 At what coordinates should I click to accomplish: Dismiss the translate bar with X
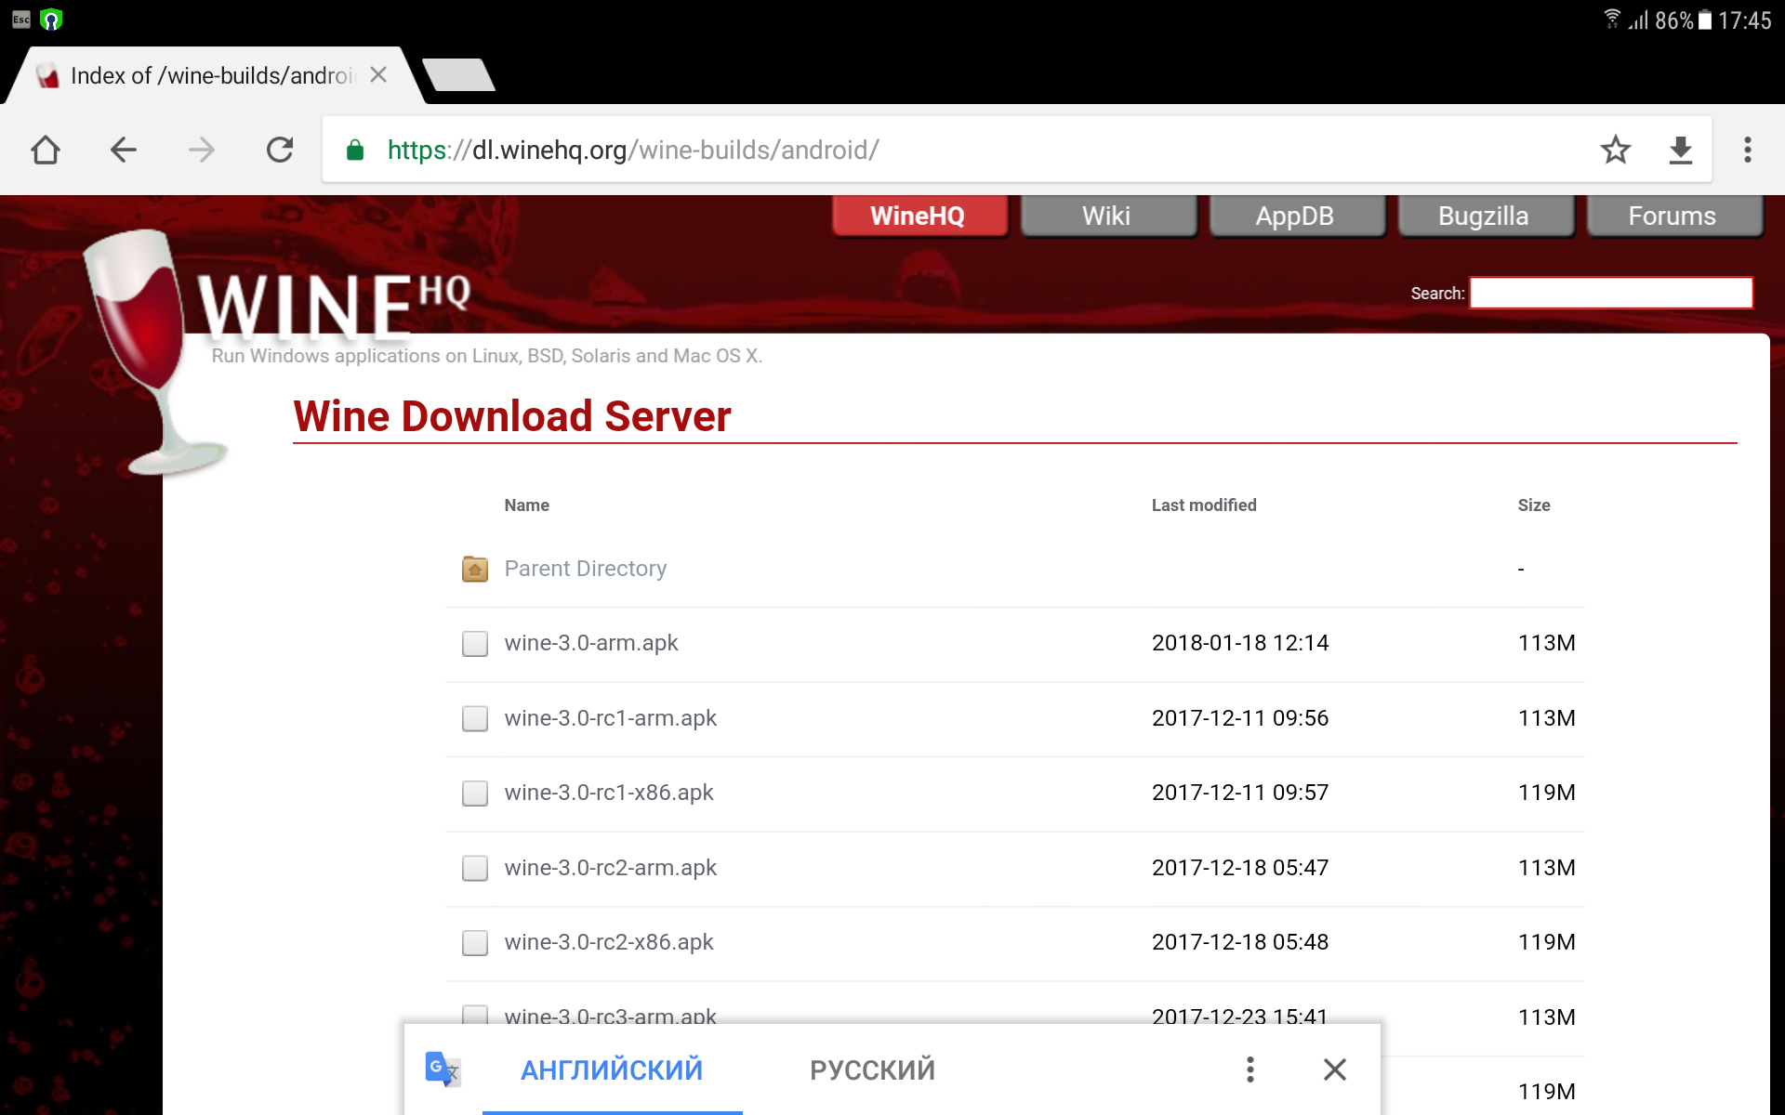point(1335,1069)
